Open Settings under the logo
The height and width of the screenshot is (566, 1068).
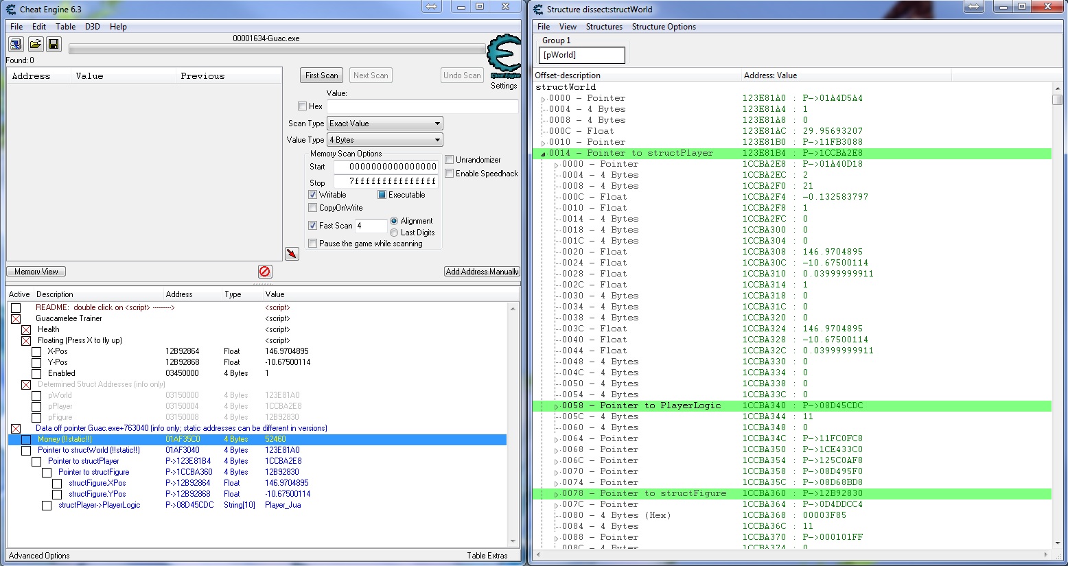coord(504,86)
